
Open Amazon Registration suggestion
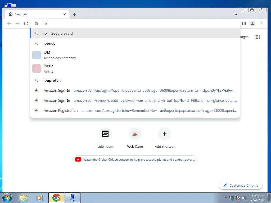135,110
